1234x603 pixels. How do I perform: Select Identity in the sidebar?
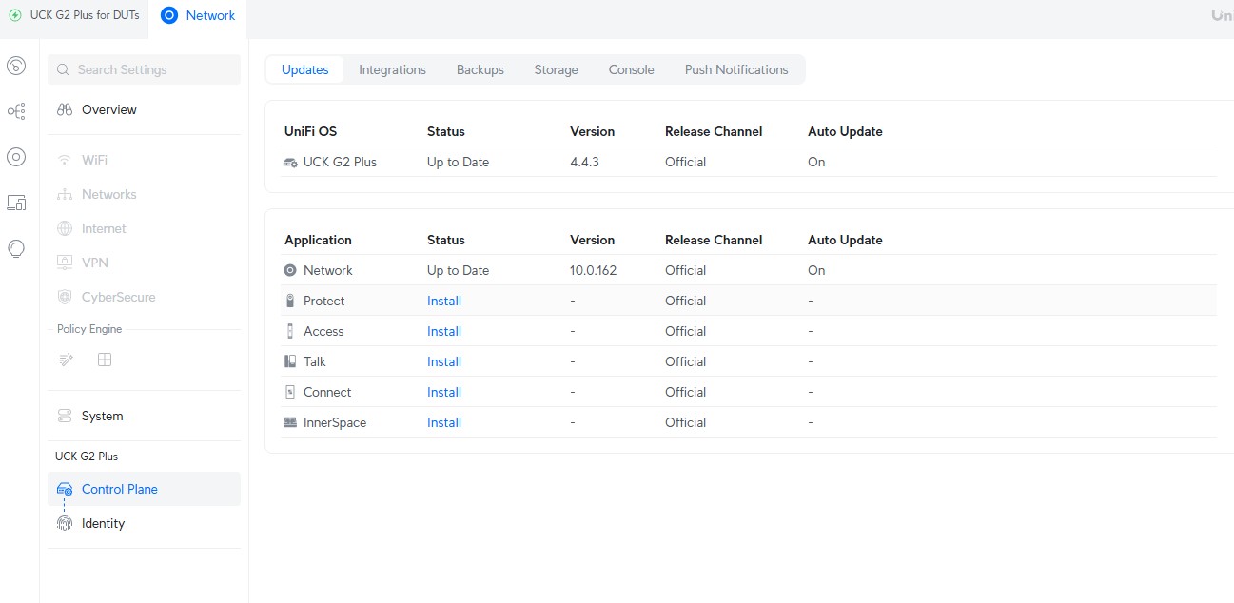(x=103, y=523)
